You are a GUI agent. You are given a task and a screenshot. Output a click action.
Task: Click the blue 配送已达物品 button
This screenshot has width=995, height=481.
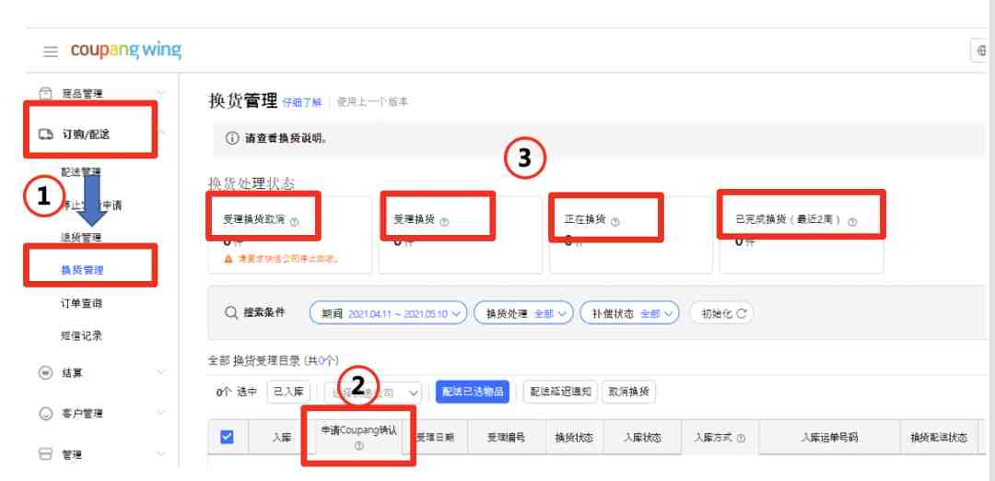click(472, 393)
